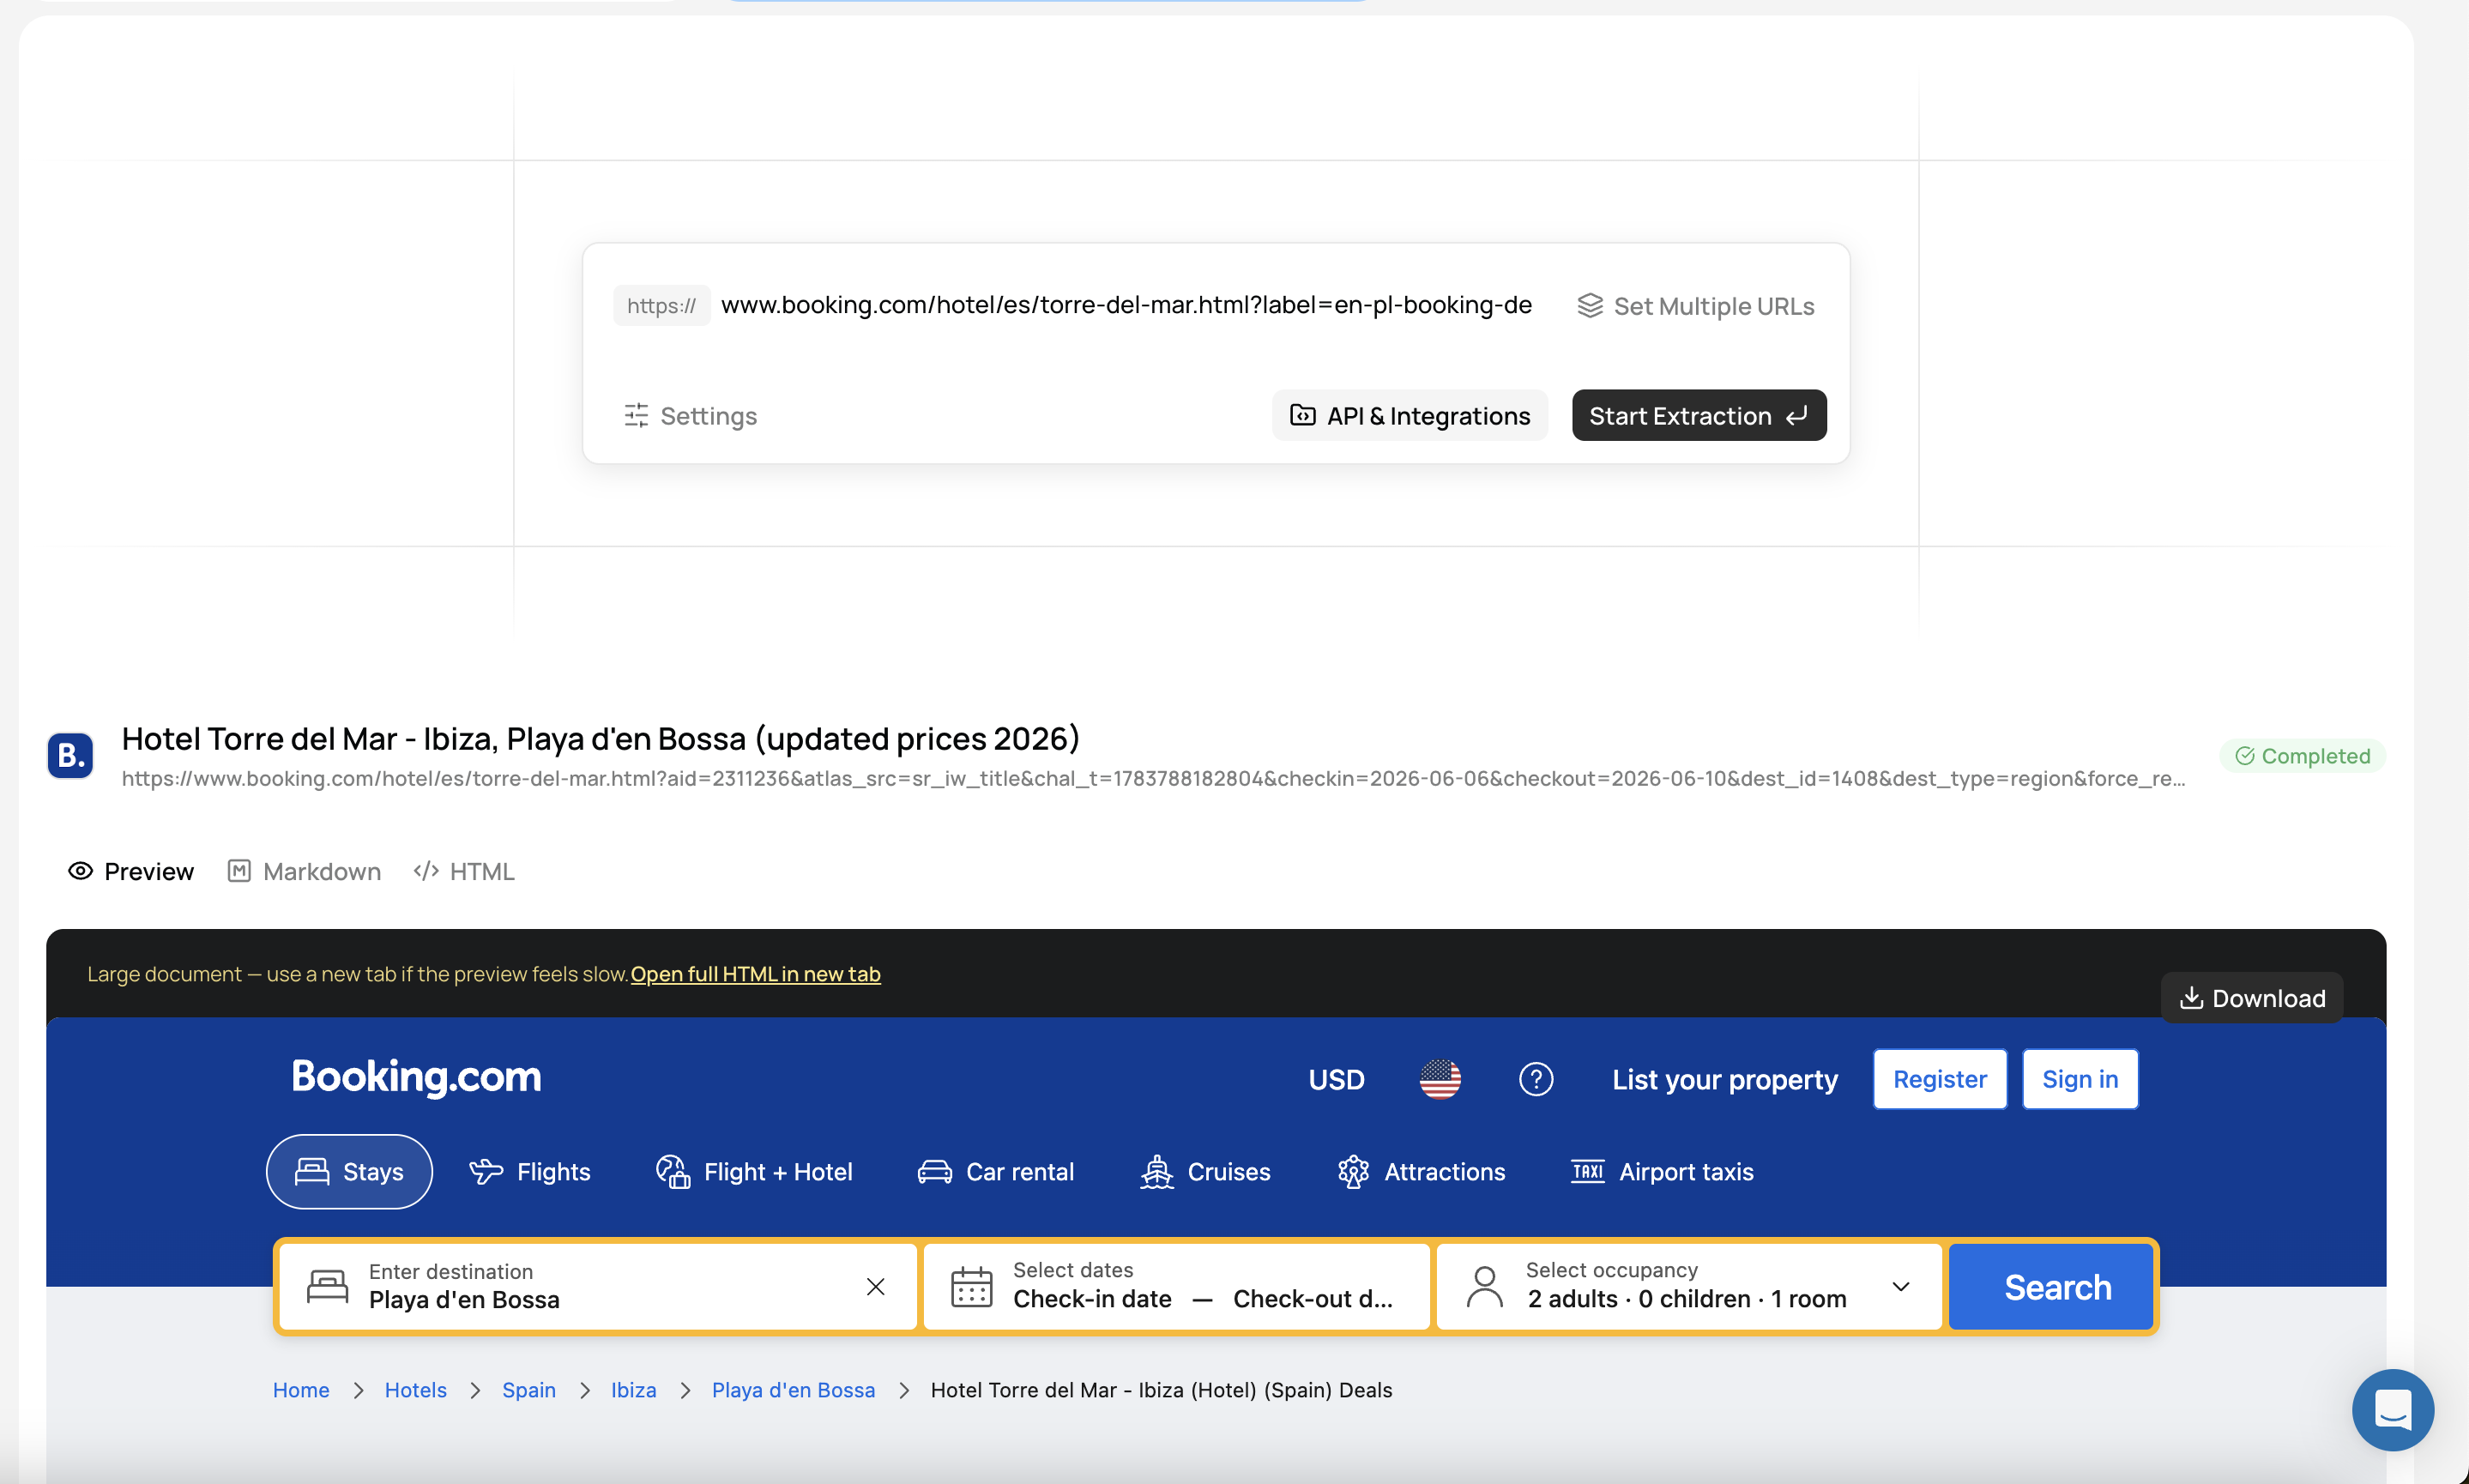
Task: Select the Attractions tab
Action: (x=1421, y=1171)
